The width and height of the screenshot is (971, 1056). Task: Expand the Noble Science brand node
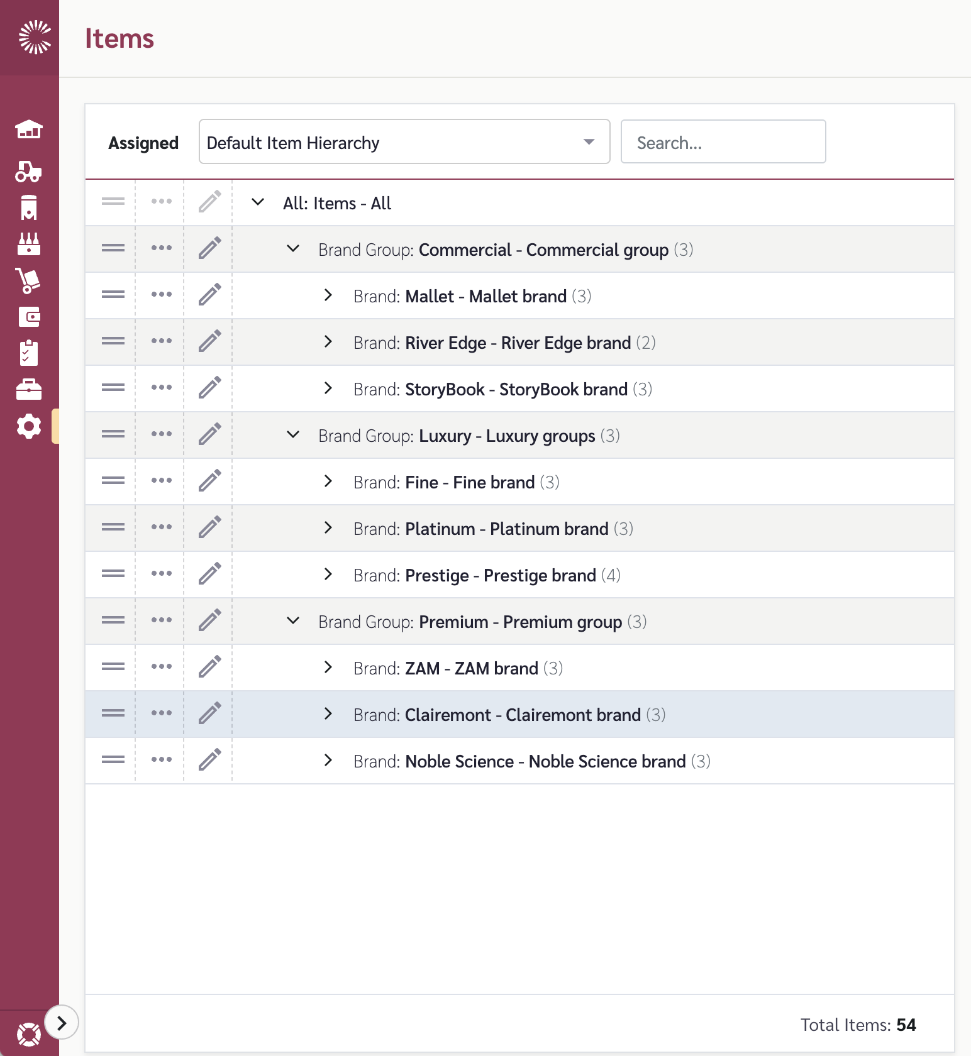(328, 760)
